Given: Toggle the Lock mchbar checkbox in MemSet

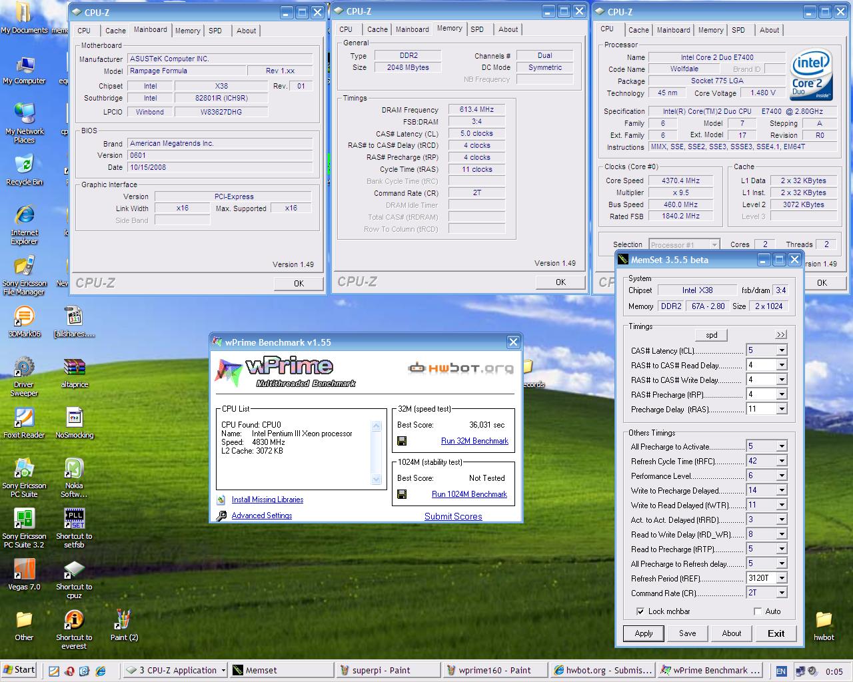Looking at the screenshot, I should point(640,611).
